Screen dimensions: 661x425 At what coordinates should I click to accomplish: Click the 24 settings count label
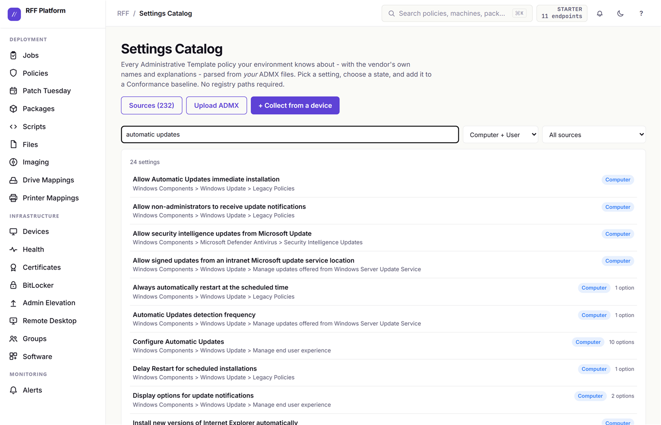[x=145, y=162]
